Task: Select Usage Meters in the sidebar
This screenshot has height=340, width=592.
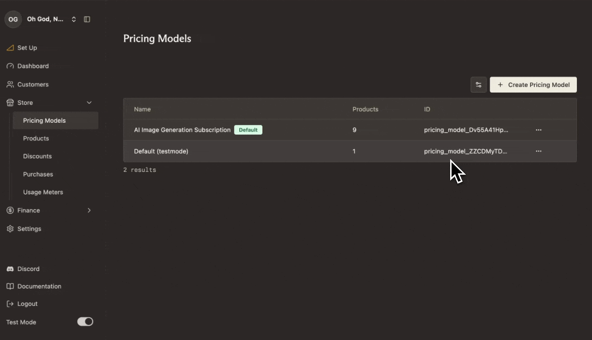Action: 43,192
